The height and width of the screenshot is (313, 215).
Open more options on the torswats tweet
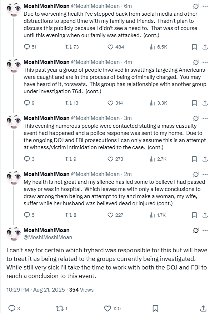pyautogui.click(x=205, y=62)
